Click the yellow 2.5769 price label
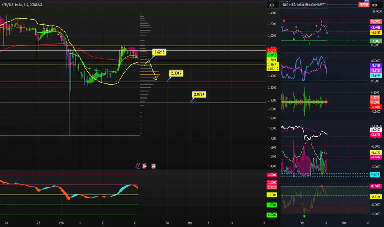The width and height of the screenshot is (384, 227). point(272,60)
